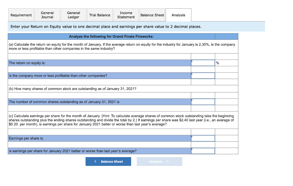
Task: Switch to the Analysis tab
Action: [178, 15]
